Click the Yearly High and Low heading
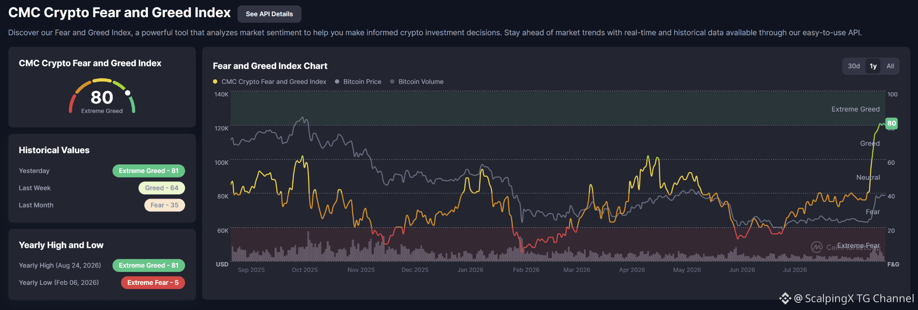The height and width of the screenshot is (310, 918). (x=61, y=245)
